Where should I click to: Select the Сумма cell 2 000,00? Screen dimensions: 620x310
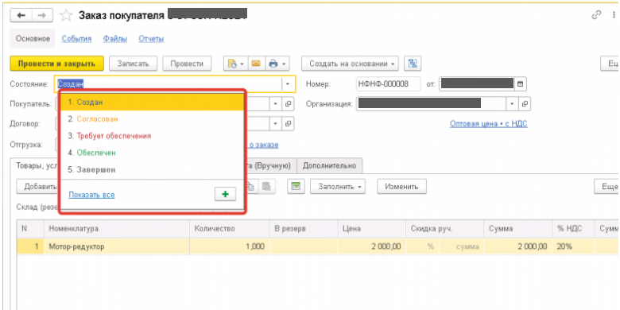pos(518,246)
